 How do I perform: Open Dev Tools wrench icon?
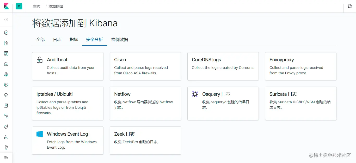click(x=6, y=147)
